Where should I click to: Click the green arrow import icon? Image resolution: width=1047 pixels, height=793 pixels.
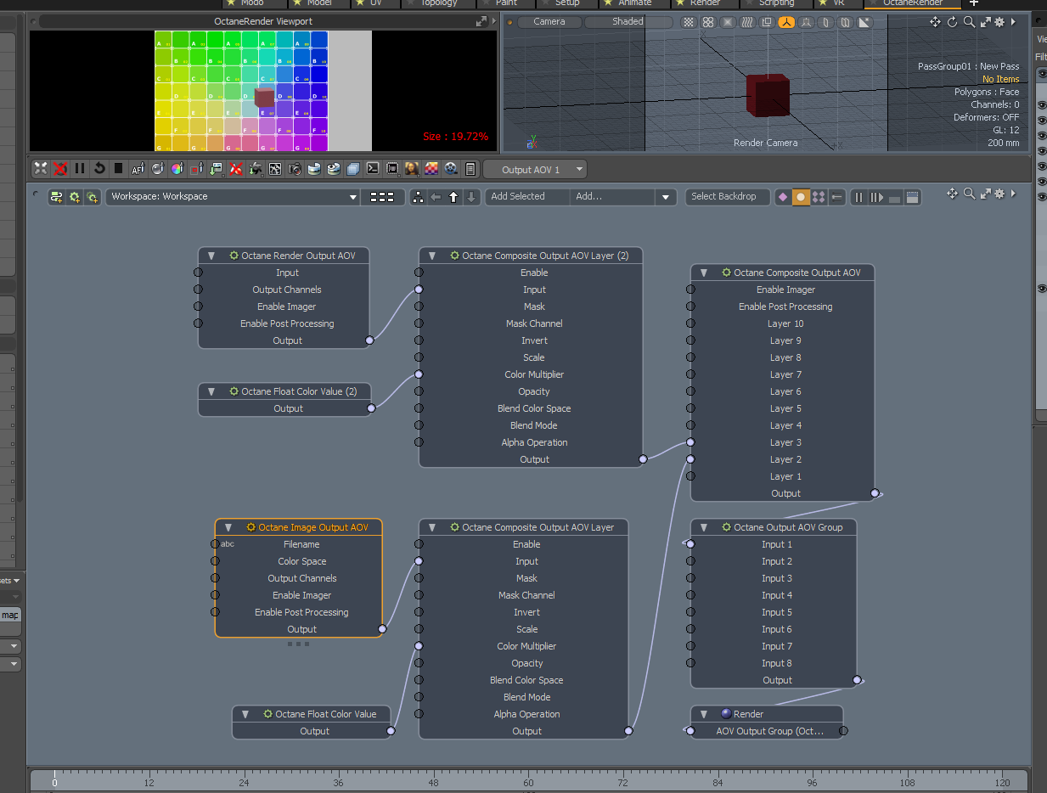point(217,169)
